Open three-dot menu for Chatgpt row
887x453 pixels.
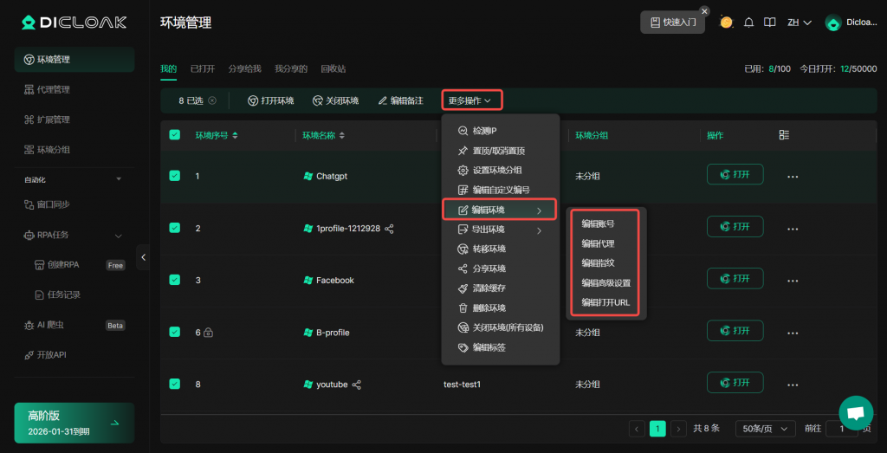tap(792, 176)
